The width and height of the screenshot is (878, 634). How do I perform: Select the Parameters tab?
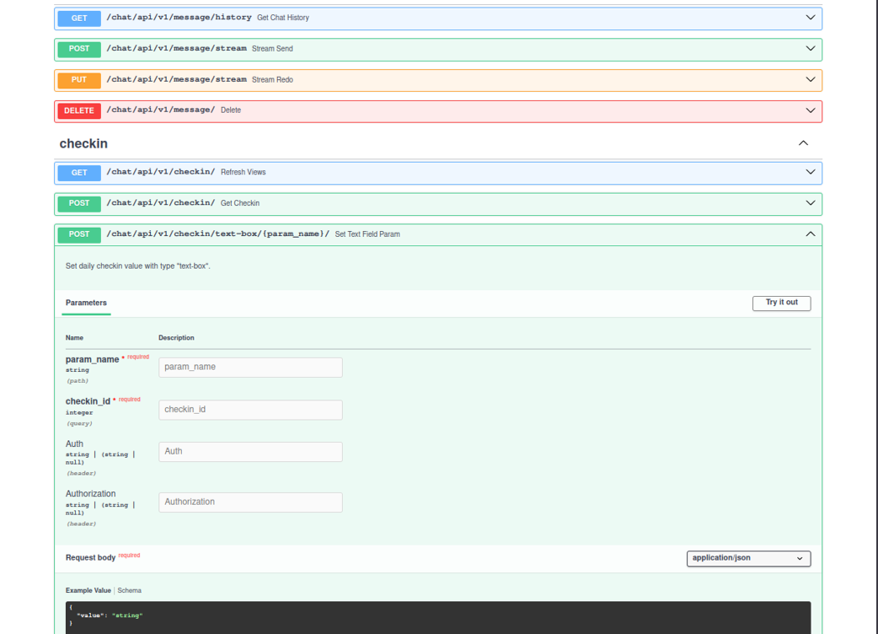click(x=86, y=303)
